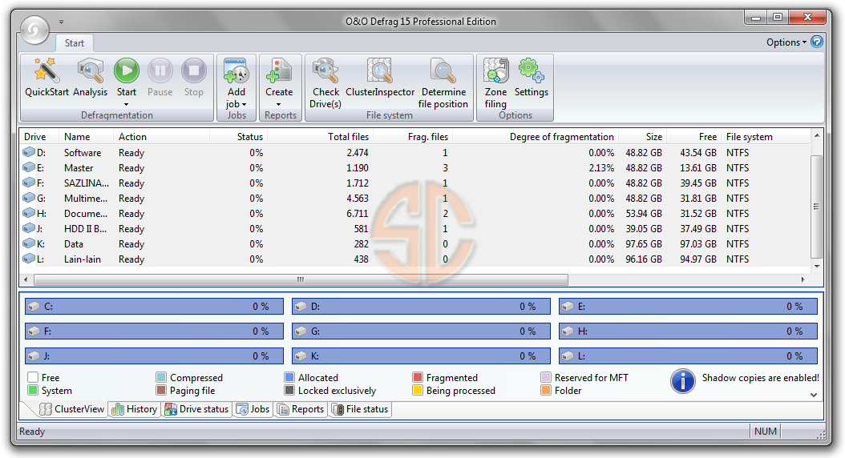The height and width of the screenshot is (458, 845).
Task: Click the L: drive cluster bar icon
Action: (x=568, y=356)
